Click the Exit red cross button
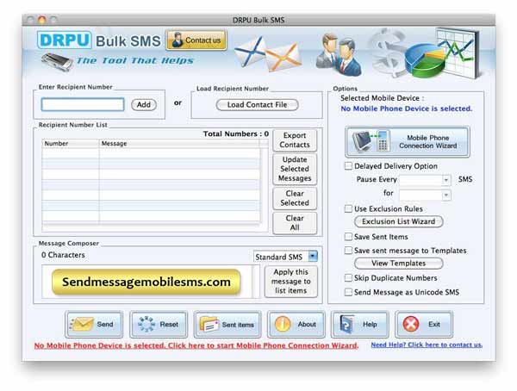This screenshot has width=517, height=391. pyautogui.click(x=424, y=325)
